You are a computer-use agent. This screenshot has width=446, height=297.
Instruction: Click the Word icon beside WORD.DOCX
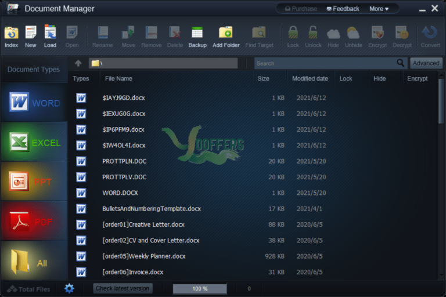tap(81, 193)
